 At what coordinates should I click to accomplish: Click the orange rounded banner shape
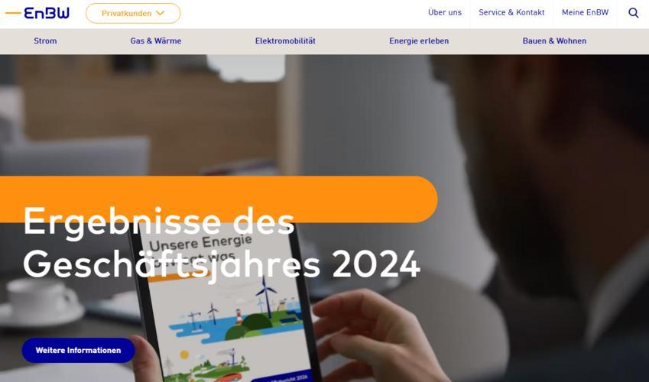click(219, 199)
